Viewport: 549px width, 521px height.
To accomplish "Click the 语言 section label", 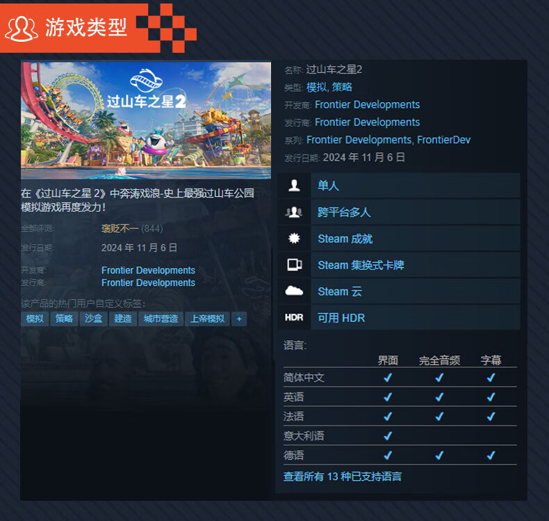I will coord(295,346).
